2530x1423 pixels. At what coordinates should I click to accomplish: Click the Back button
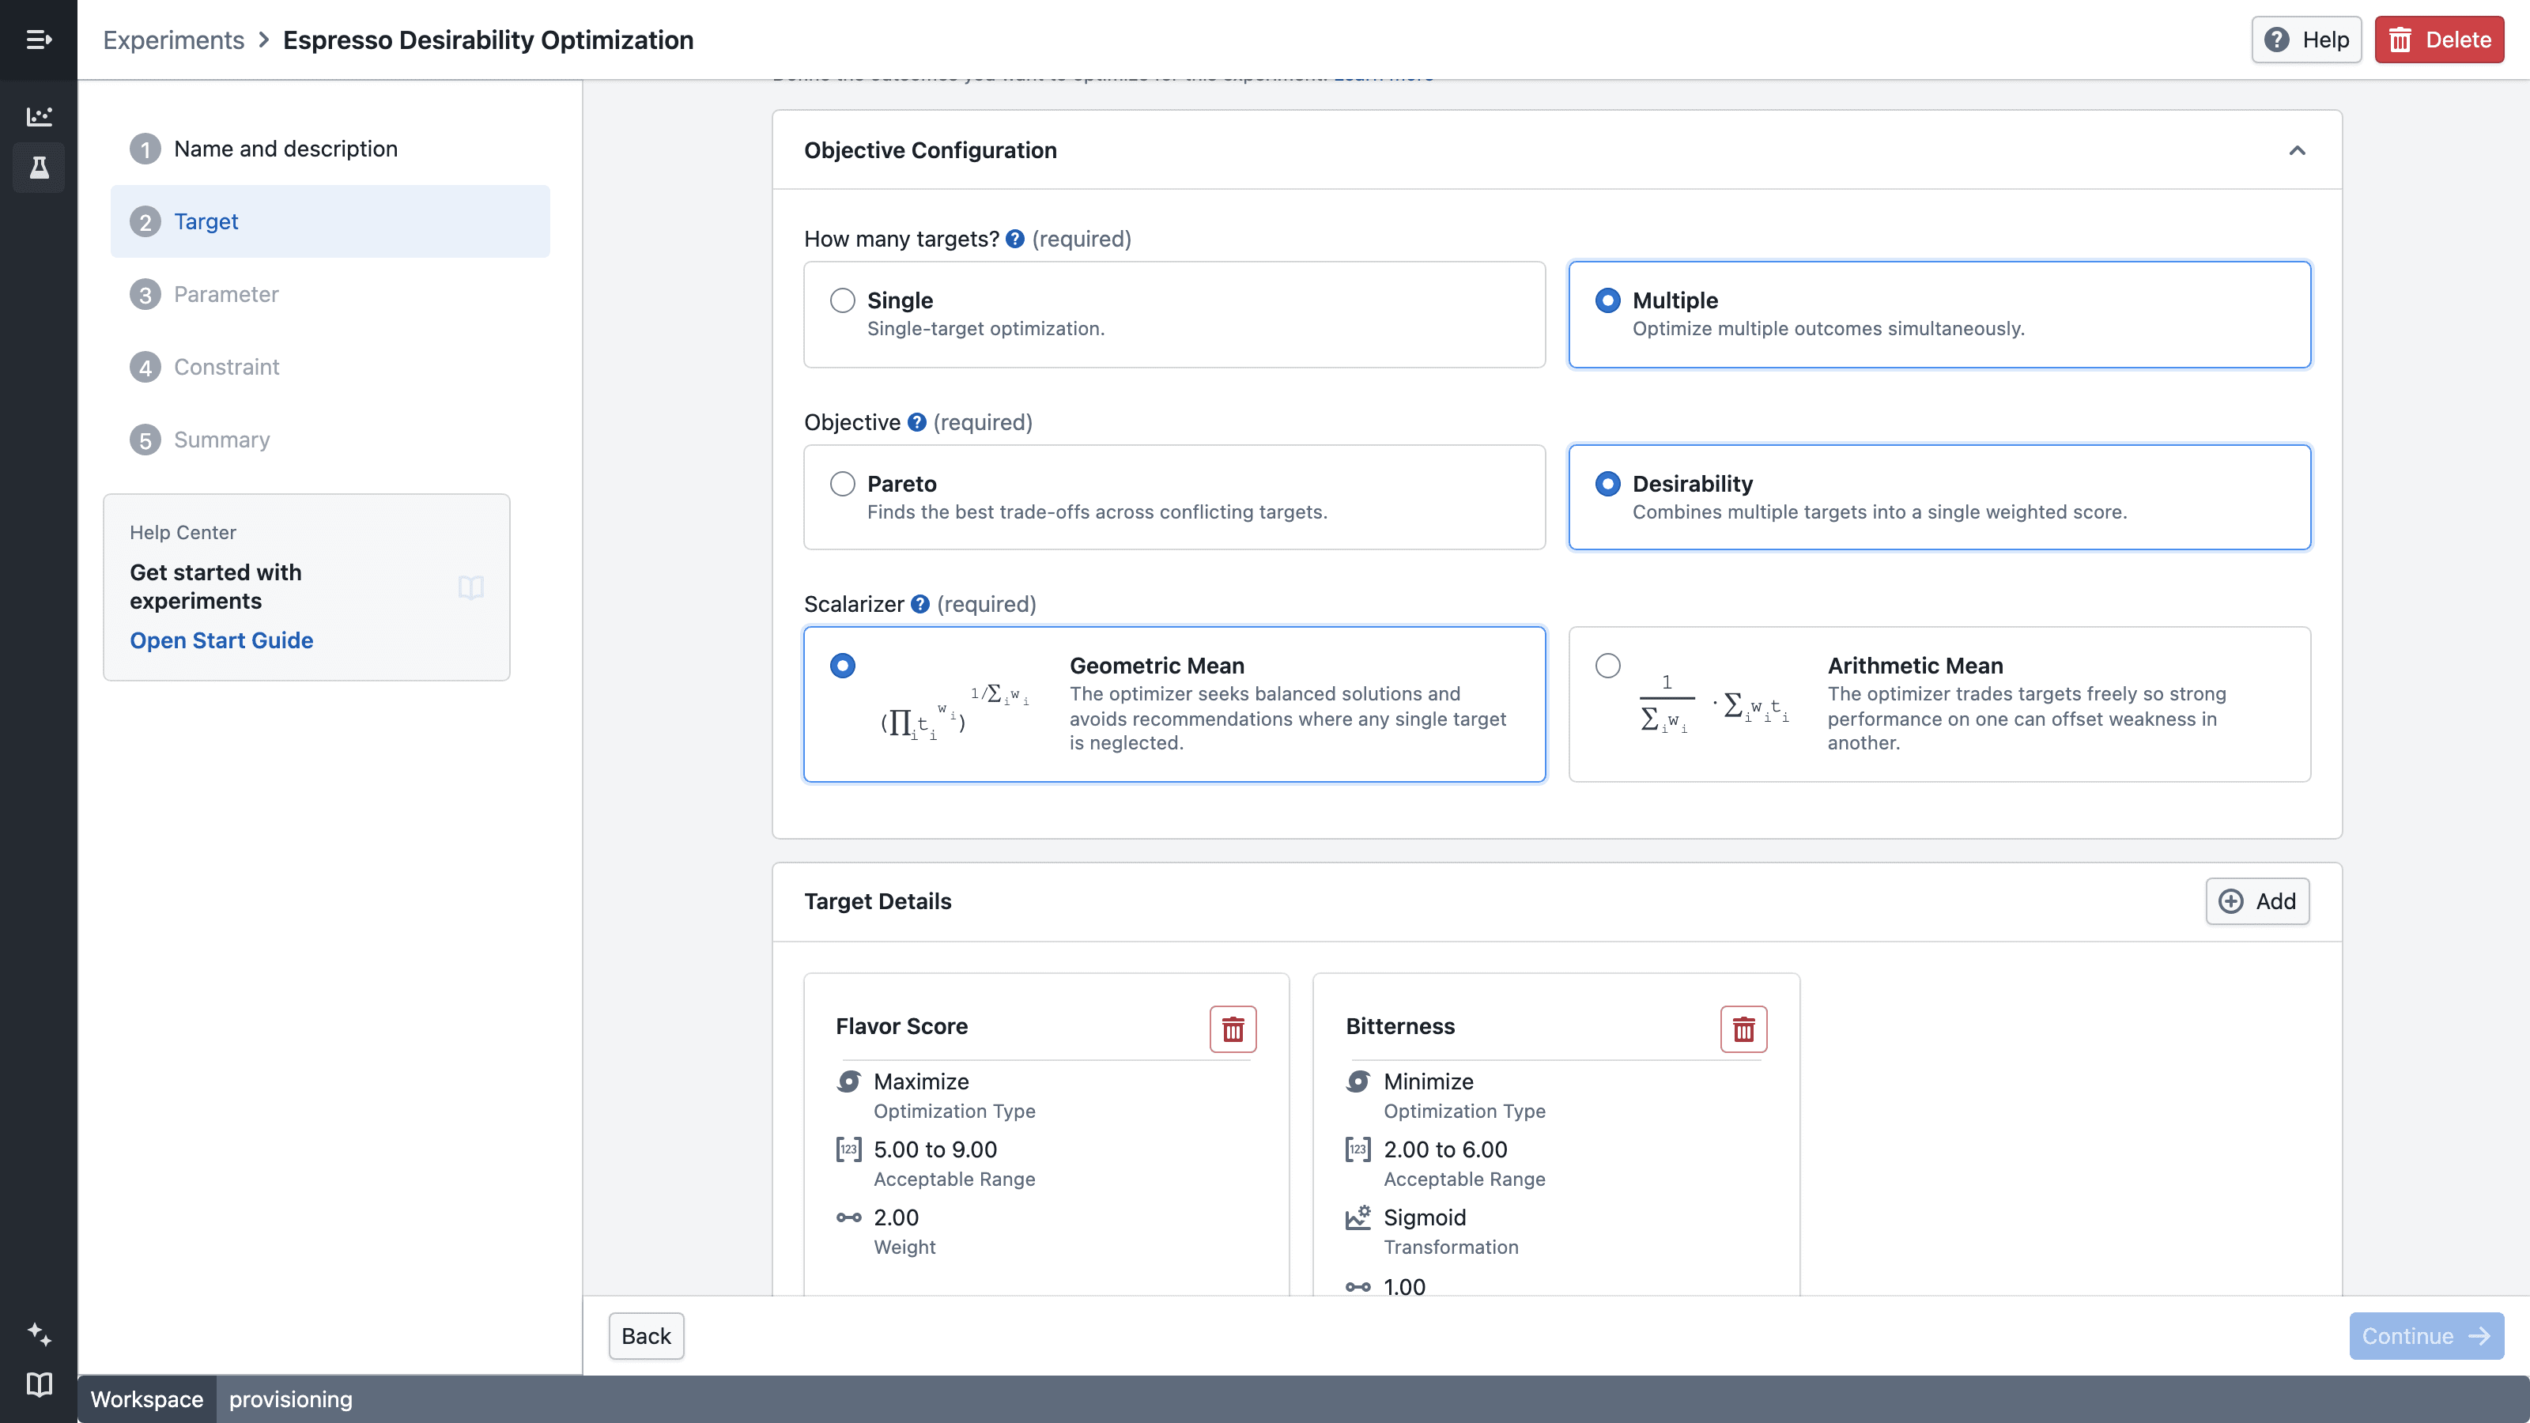[646, 1335]
